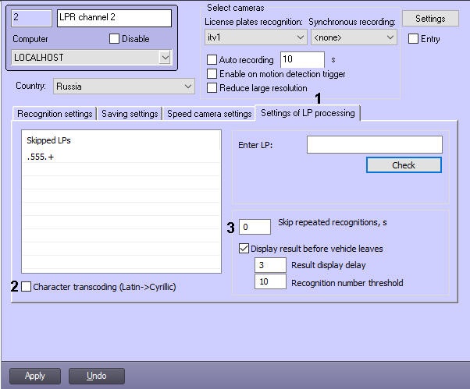
Task: Go to Speed camera settings tab
Action: [x=209, y=114]
